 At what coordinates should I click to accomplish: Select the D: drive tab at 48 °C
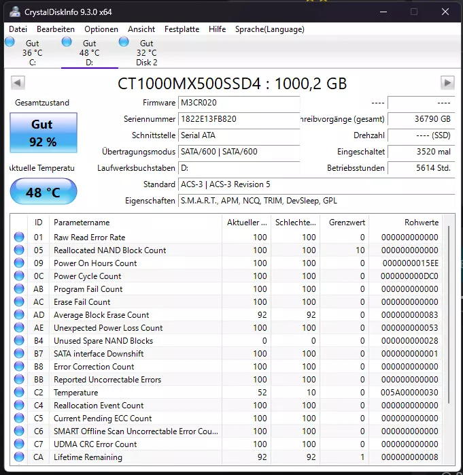90,52
